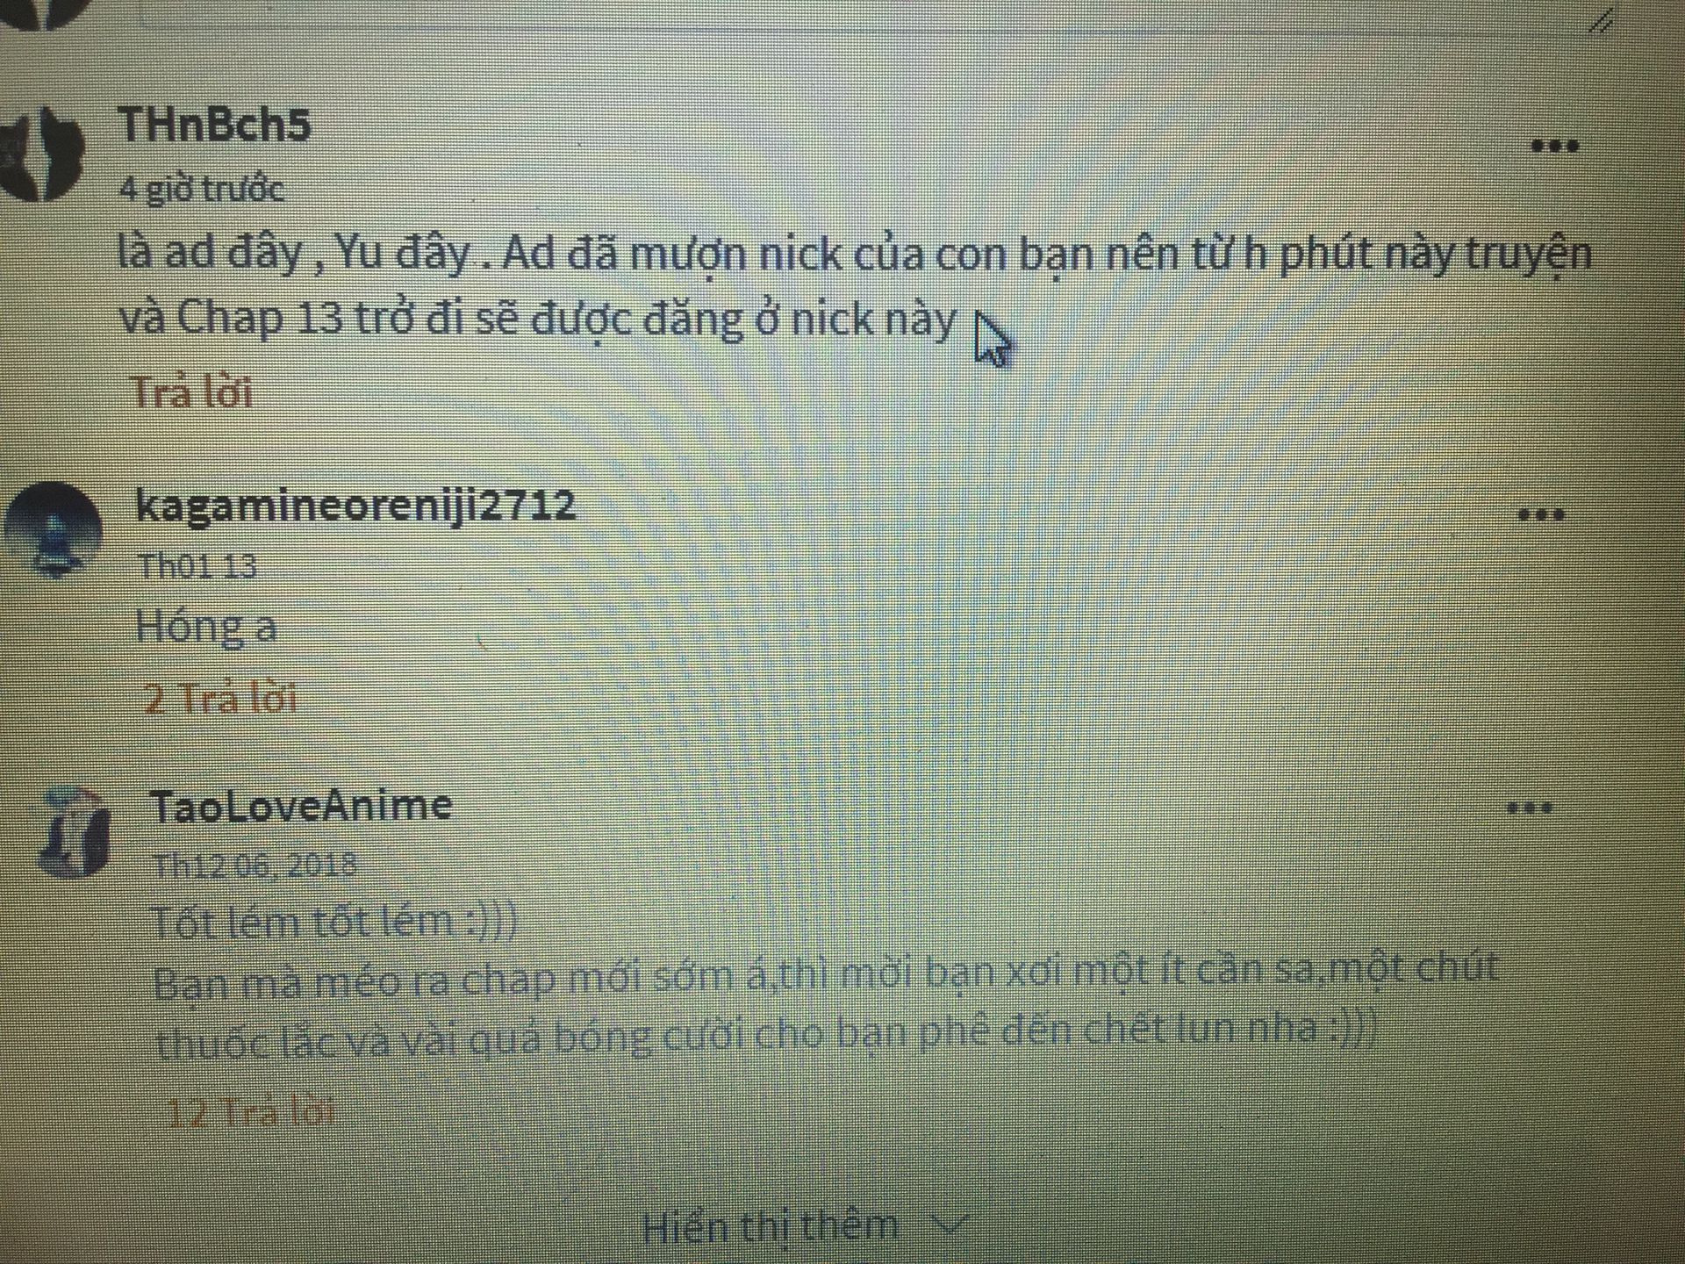
Task: Expand the 12 Trả lời replies
Action: click(250, 1112)
